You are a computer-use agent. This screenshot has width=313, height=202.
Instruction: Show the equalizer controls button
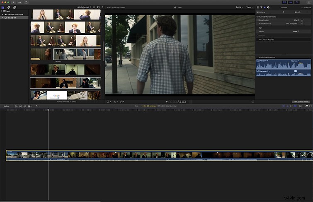click(x=302, y=20)
